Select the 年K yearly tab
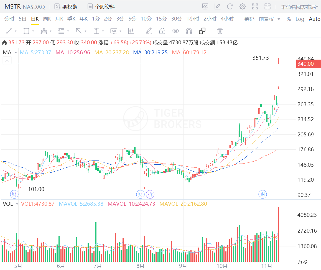The width and height of the screenshot is (321, 270). 83,19
